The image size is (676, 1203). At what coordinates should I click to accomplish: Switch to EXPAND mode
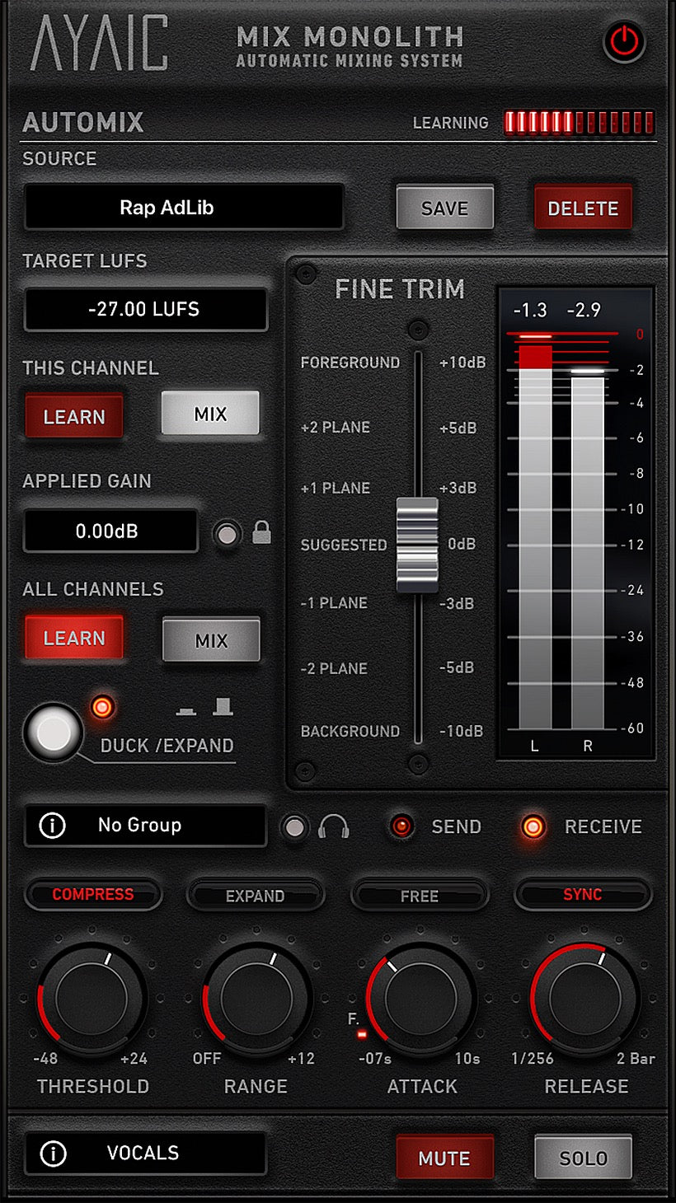point(255,896)
